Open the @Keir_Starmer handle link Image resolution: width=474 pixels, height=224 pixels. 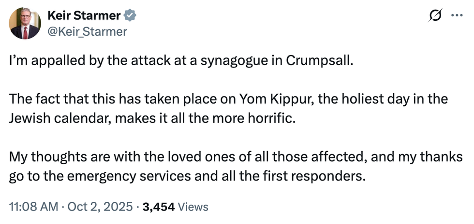coord(87,32)
